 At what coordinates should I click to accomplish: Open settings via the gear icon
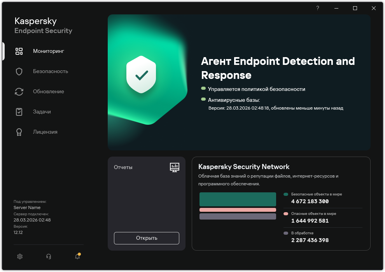[x=20, y=256]
